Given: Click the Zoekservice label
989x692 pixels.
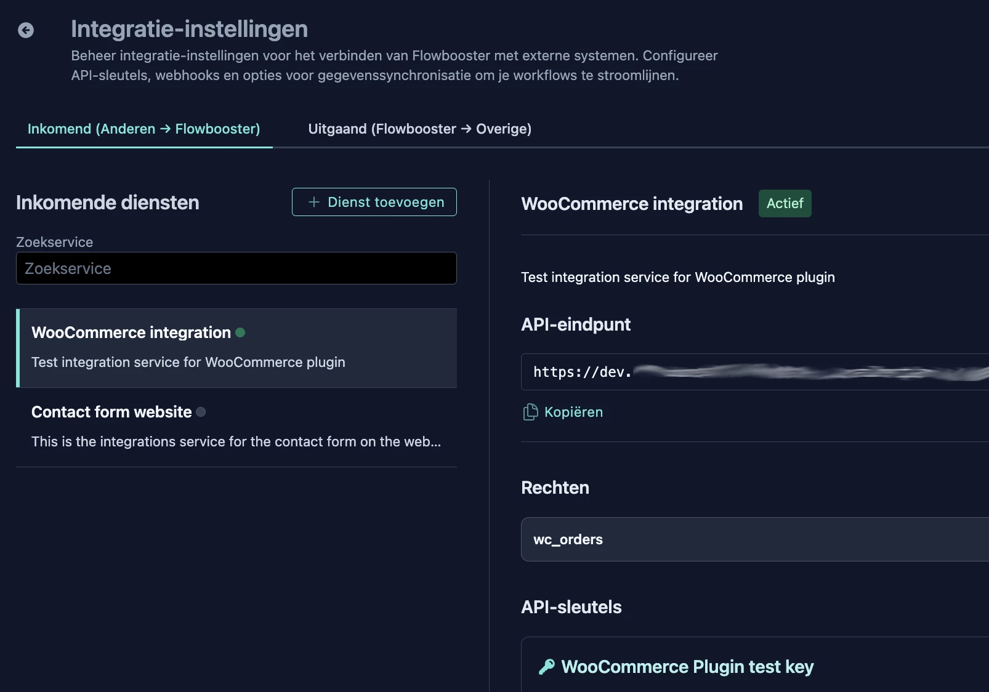Looking at the screenshot, I should pos(54,242).
